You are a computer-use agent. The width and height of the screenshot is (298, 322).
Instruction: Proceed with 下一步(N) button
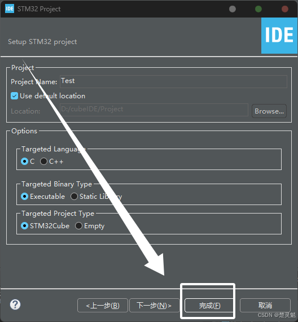[154, 306]
